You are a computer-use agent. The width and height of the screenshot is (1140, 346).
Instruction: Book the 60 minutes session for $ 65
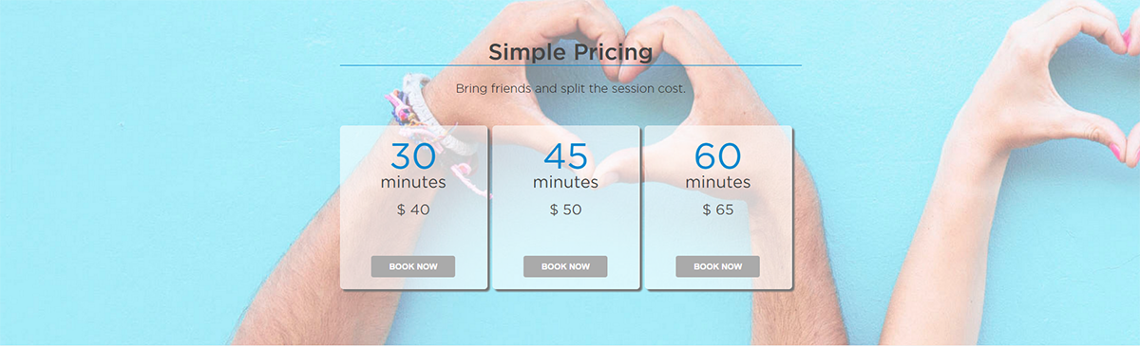coord(717,266)
